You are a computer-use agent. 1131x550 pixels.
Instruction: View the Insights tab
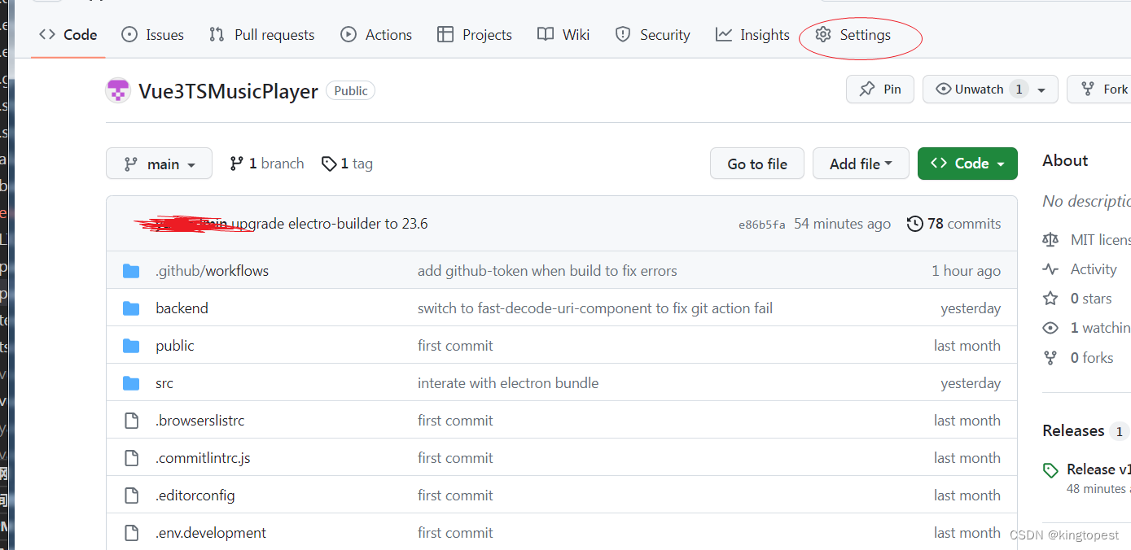pos(752,35)
